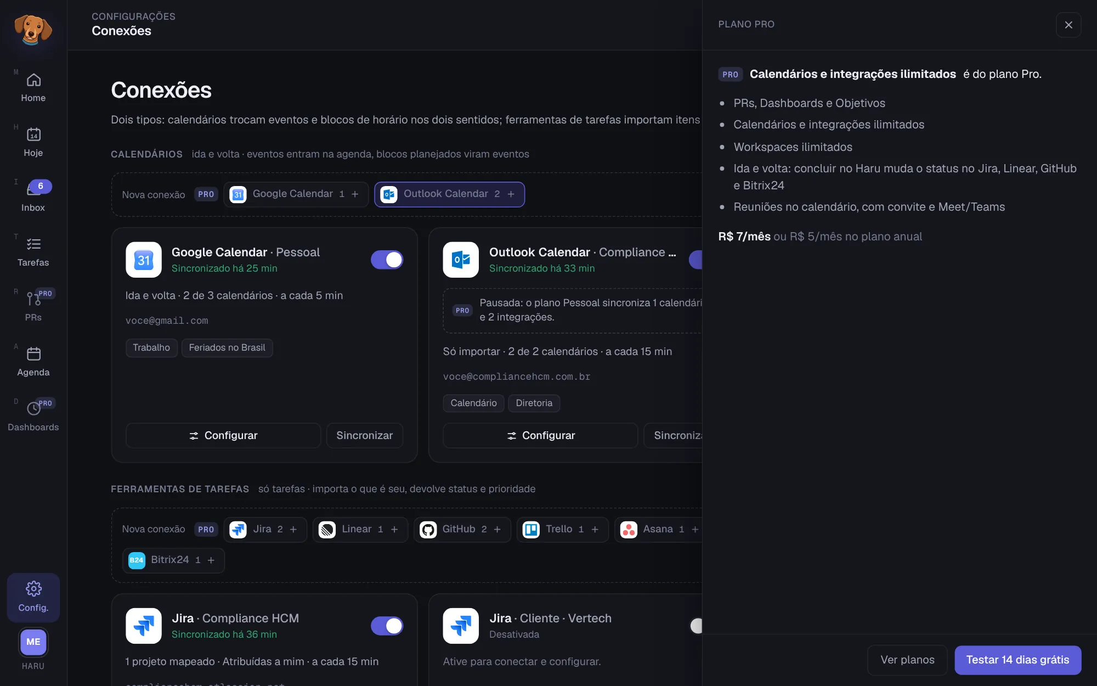1097x686 pixels.
Task: Open the Dashboards section
Action: click(x=33, y=417)
